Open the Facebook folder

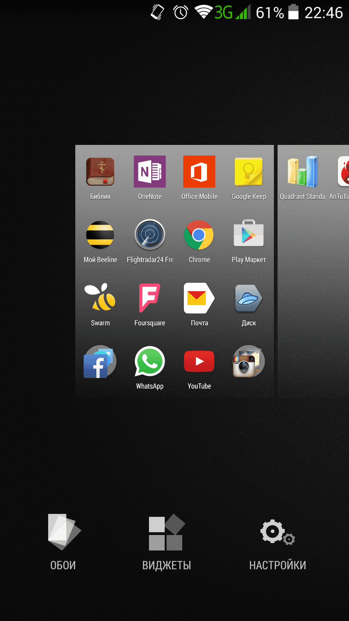[100, 362]
